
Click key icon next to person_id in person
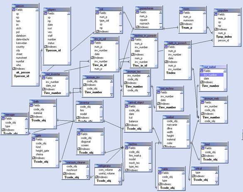[x=15, y=76]
